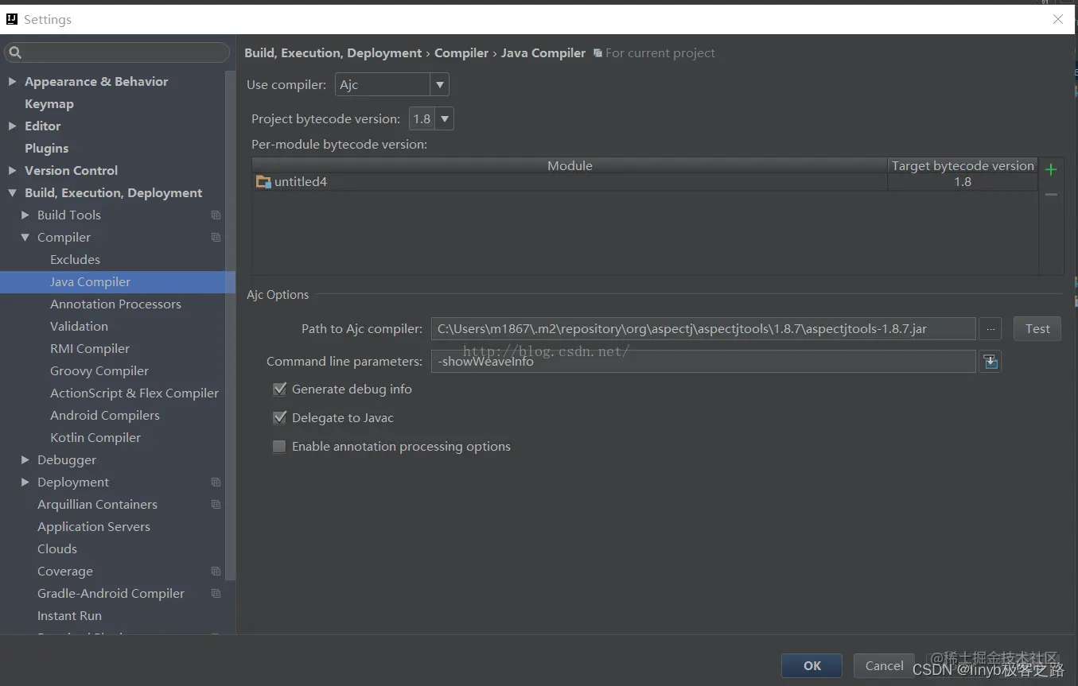Click the Target bytecode version column header
1078x686 pixels.
coord(963,165)
